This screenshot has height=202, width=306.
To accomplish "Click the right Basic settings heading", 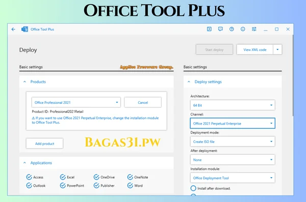I will point(195,67).
